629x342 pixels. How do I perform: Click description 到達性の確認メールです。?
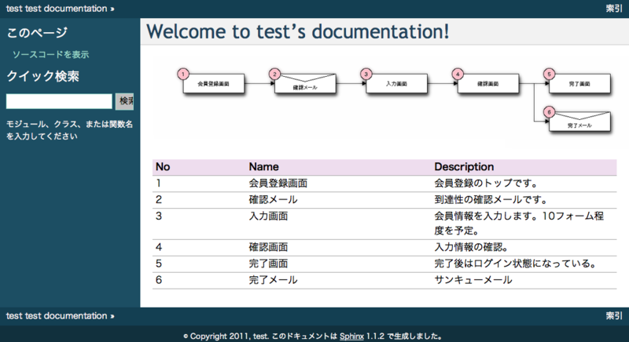click(x=491, y=199)
